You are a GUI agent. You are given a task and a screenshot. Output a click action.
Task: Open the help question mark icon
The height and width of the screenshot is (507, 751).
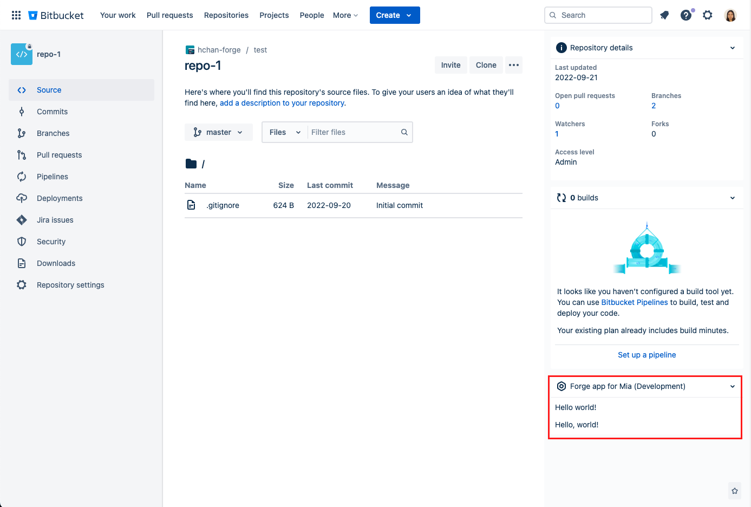685,15
